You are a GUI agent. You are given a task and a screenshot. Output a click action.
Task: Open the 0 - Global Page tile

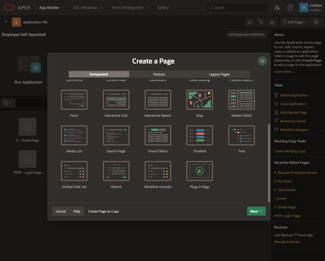(x=28, y=127)
